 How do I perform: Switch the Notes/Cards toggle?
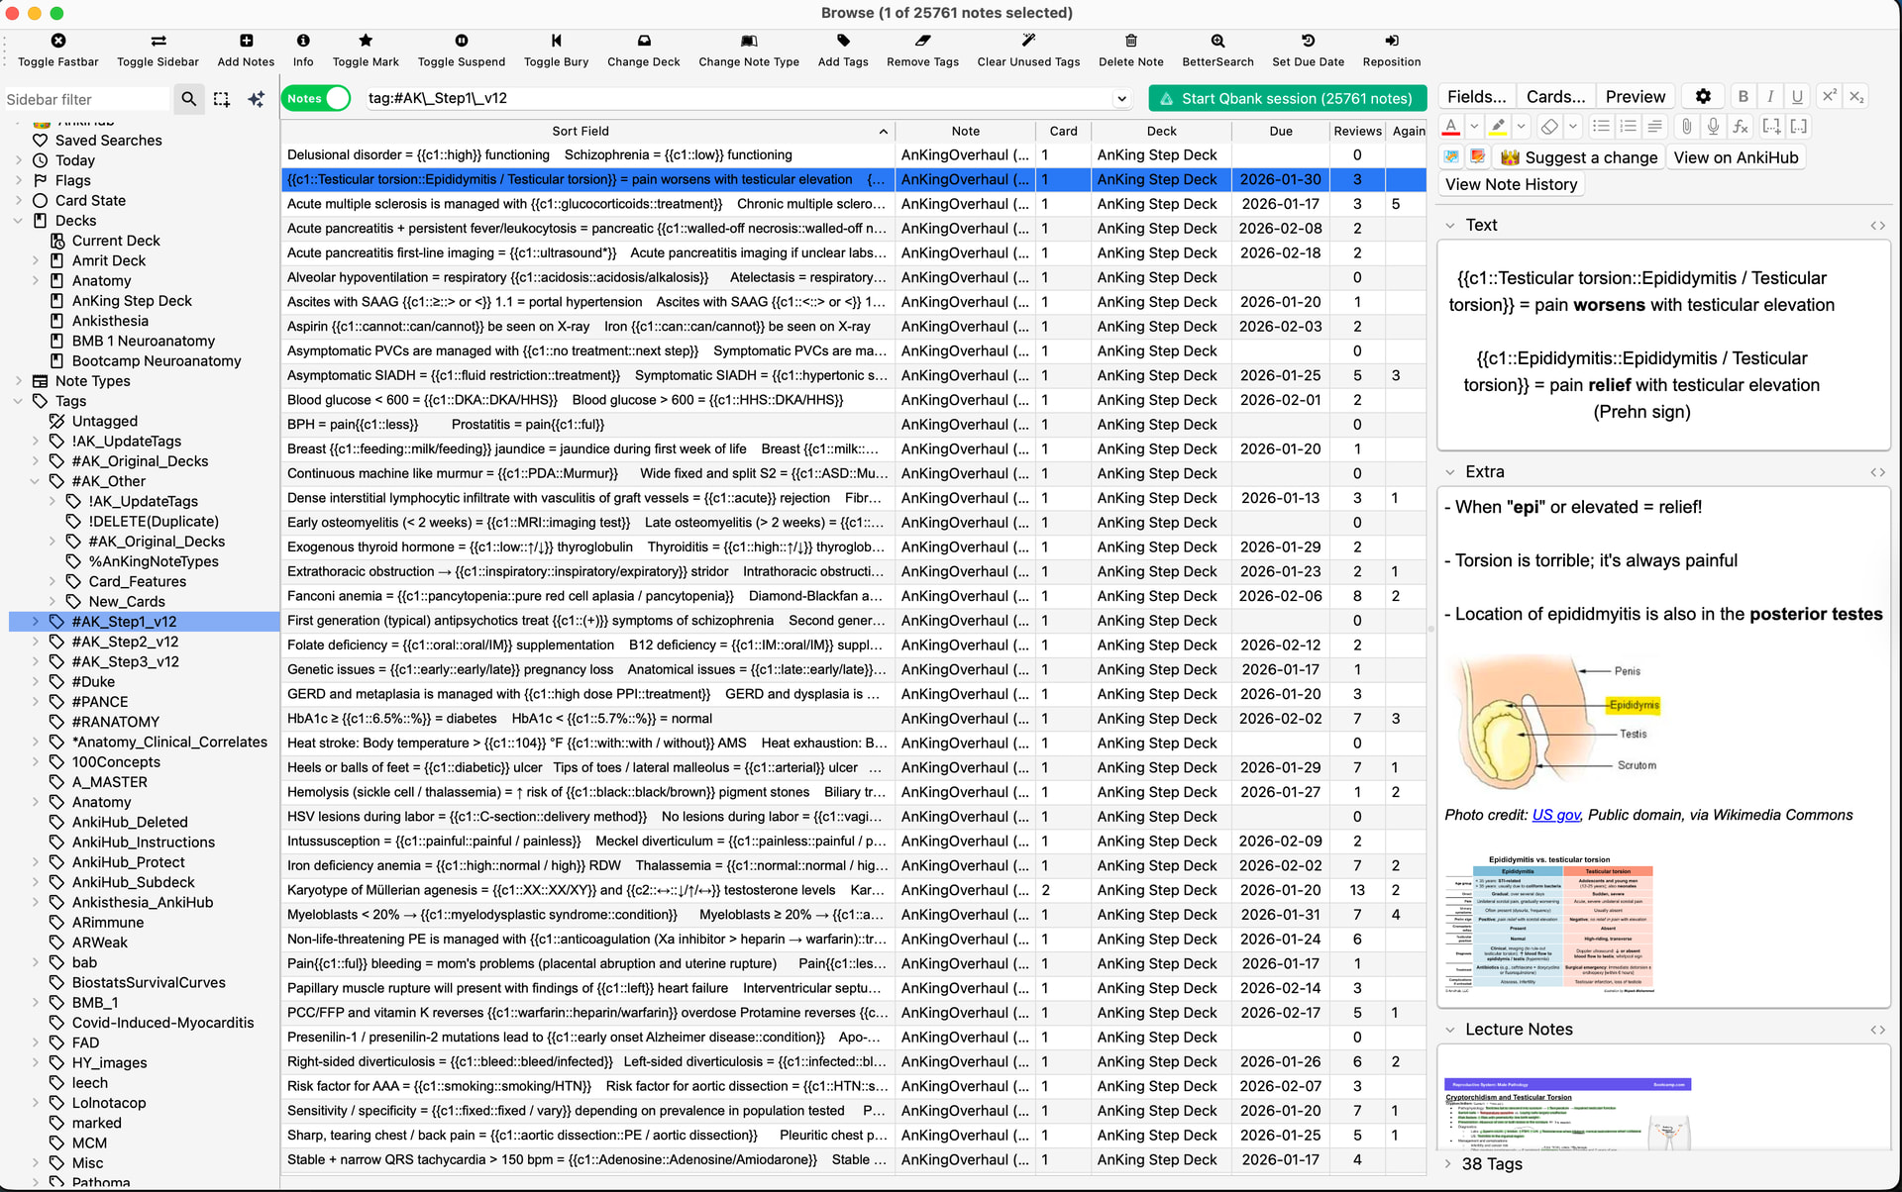317,98
